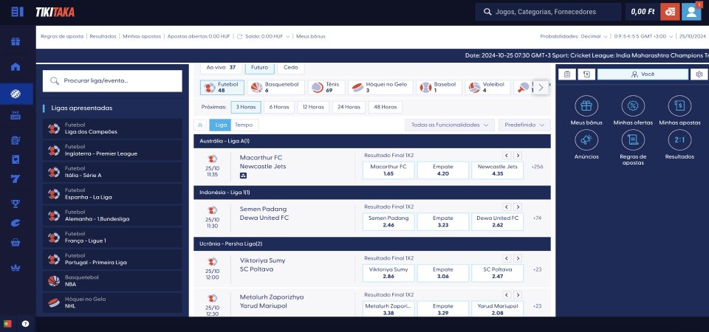709x332 pixels.
Task: Open the NBA league entry
Action: pos(112,280)
